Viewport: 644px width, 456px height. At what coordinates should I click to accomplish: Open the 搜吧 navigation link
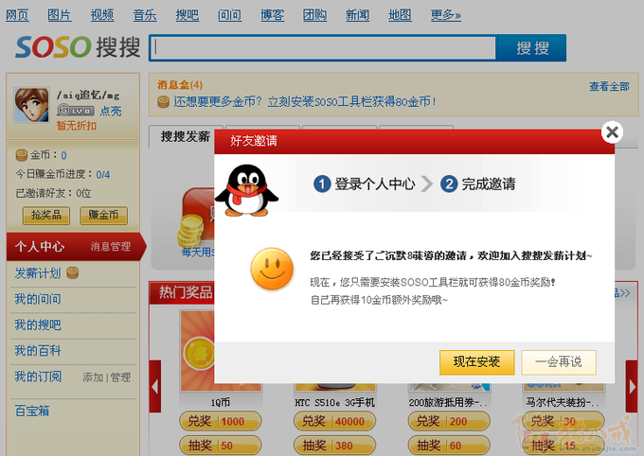click(x=188, y=15)
